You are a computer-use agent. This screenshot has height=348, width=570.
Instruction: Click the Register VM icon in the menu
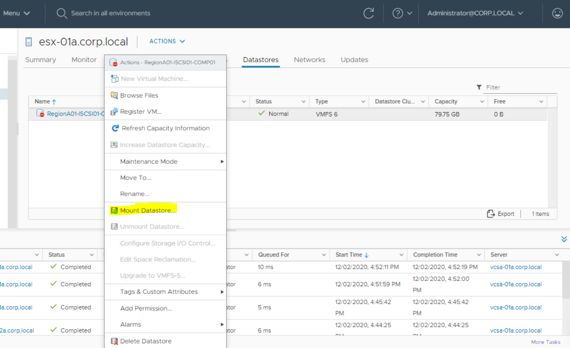coord(114,112)
